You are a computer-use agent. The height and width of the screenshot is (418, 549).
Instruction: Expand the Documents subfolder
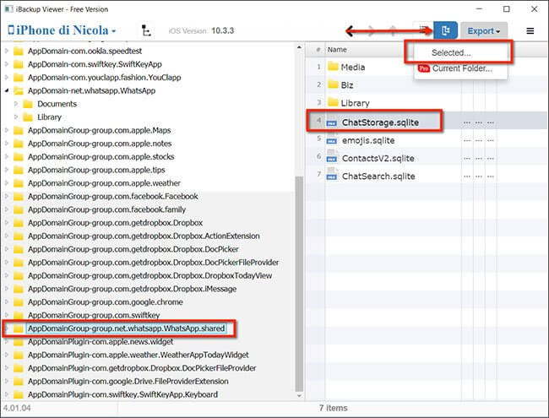pos(16,104)
